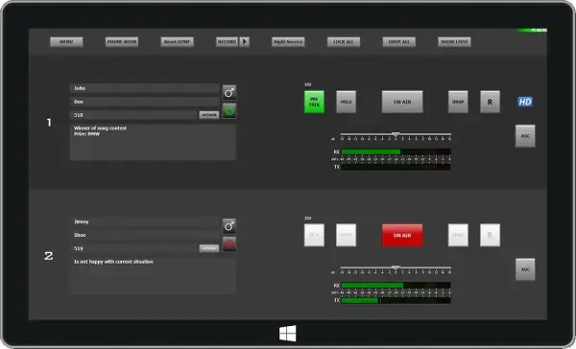Toggle the red ON AIR button on line 2
This screenshot has width=576, height=349.
point(402,235)
